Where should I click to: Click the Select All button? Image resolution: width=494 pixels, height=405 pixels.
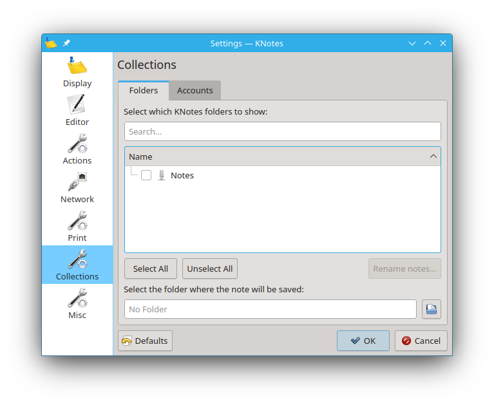[151, 268]
